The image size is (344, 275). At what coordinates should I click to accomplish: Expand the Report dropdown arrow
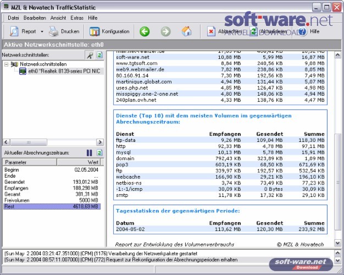click(x=42, y=32)
